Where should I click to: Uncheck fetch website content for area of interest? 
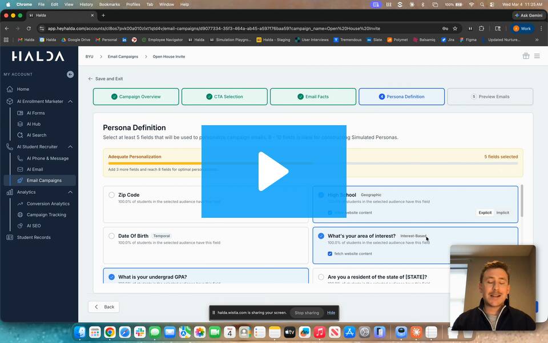330,254
